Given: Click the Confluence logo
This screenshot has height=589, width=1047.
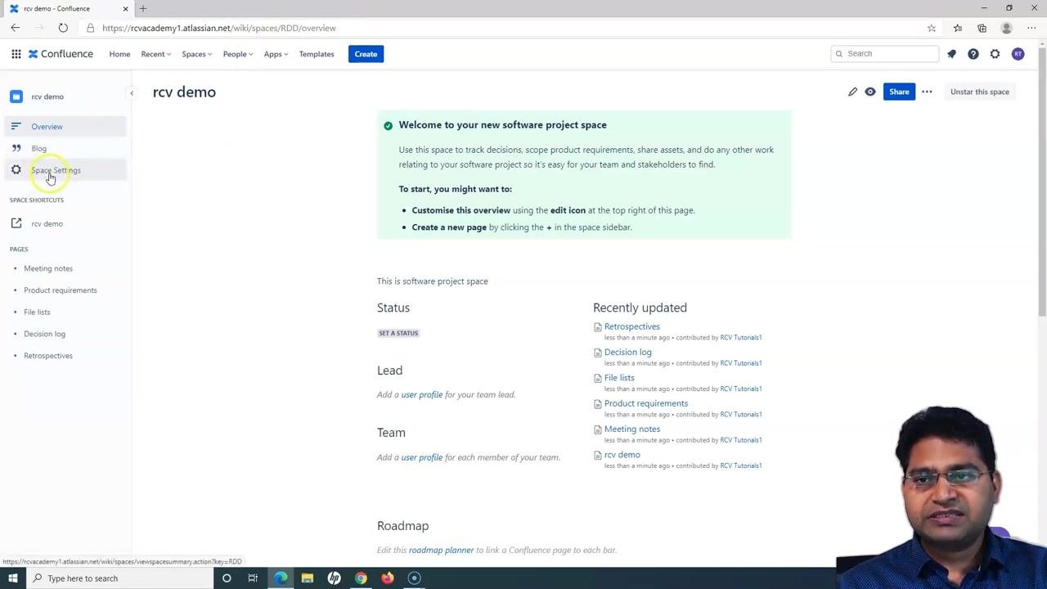Looking at the screenshot, I should (61, 54).
